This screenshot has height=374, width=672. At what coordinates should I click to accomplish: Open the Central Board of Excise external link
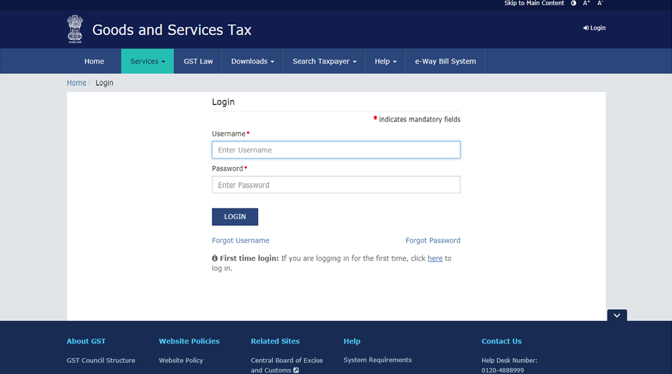pos(287,365)
